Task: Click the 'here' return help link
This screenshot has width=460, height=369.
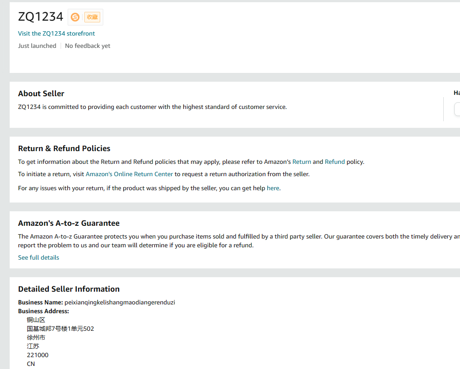Action: pos(273,188)
